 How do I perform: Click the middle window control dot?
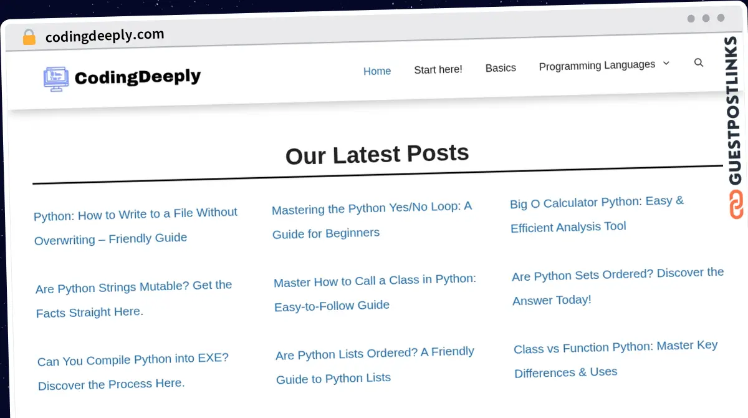point(706,19)
